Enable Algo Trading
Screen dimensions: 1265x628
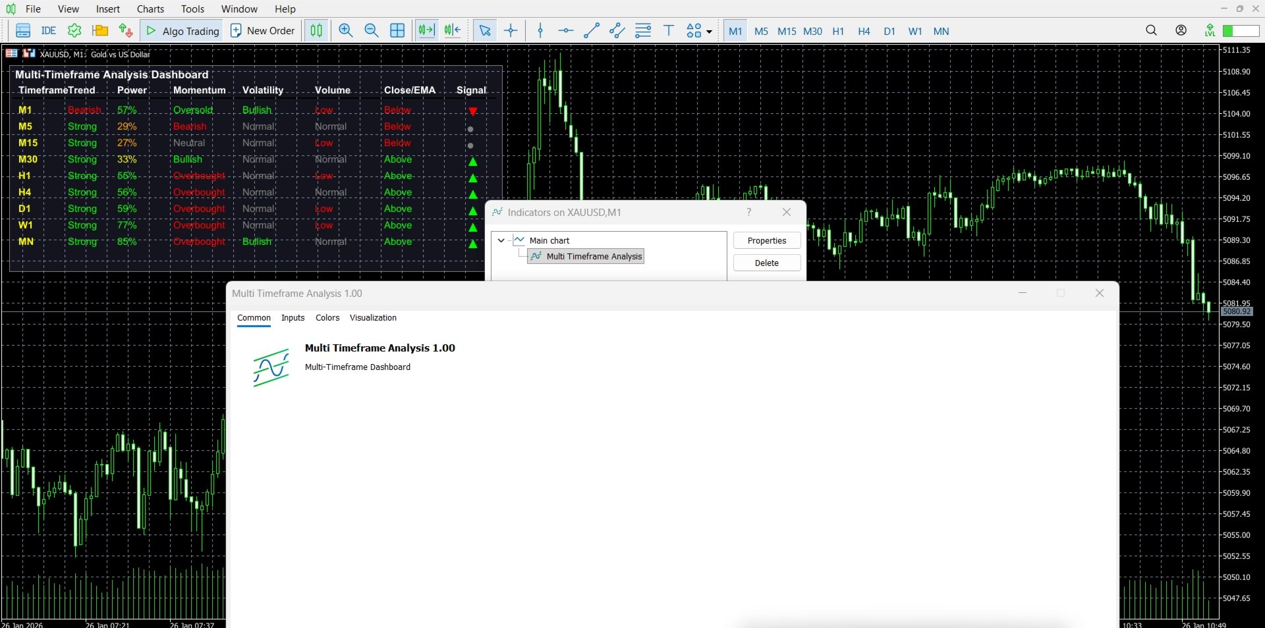pyautogui.click(x=182, y=30)
